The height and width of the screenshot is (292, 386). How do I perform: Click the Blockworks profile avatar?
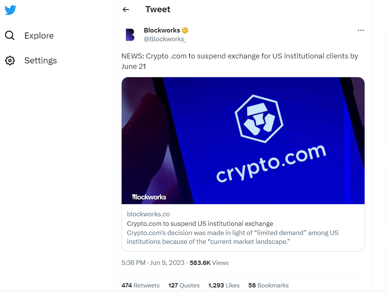pos(130,35)
